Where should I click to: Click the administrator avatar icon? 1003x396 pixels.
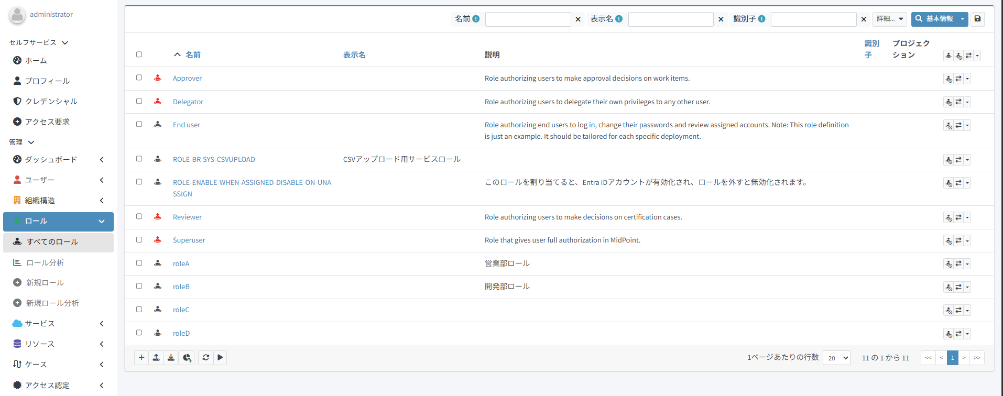pyautogui.click(x=17, y=15)
